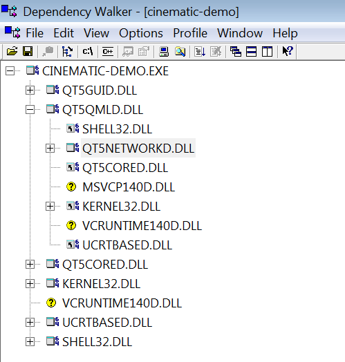Toggle the c:\ Full Paths toolbar icon
The height and width of the screenshot is (362, 345).
[x=88, y=51]
